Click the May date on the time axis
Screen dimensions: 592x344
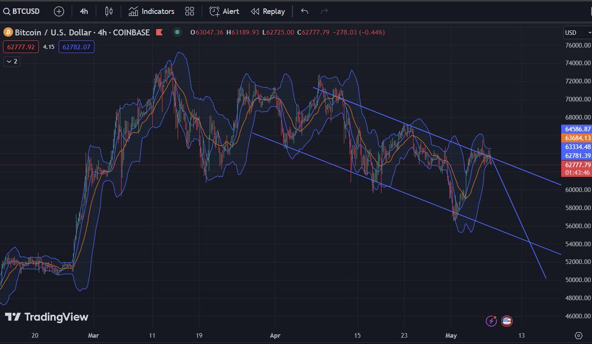pyautogui.click(x=451, y=335)
